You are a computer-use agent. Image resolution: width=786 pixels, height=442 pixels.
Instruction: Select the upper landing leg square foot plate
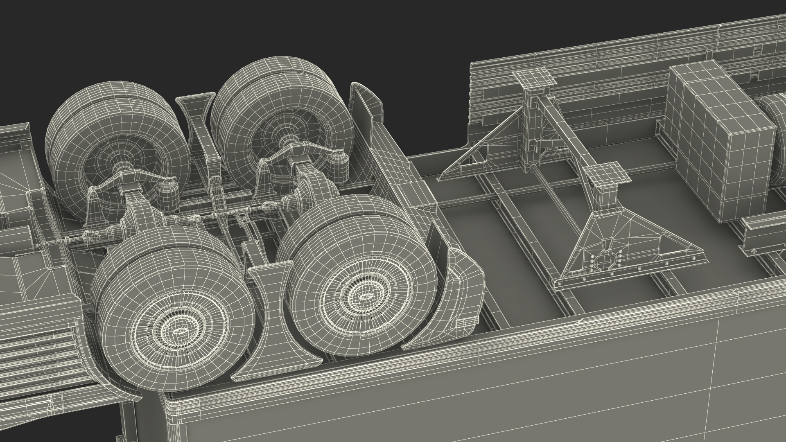pos(535,79)
